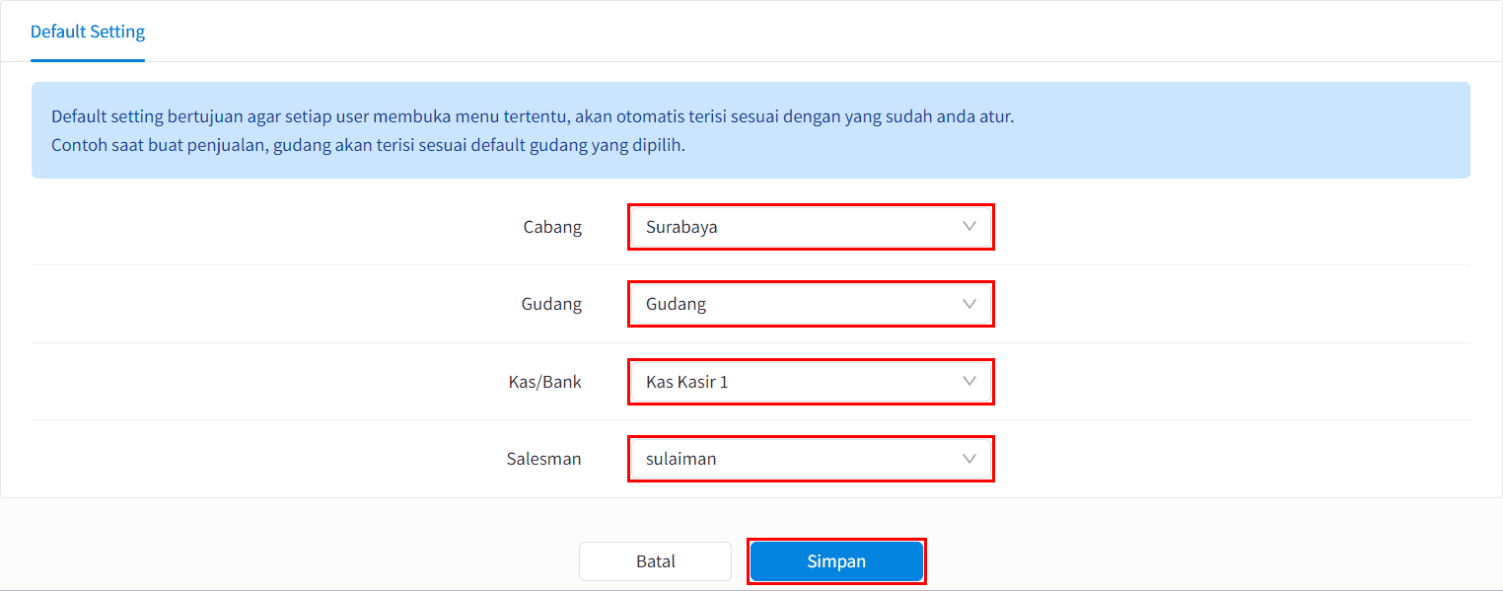Click the Gudang field label

tap(551, 304)
